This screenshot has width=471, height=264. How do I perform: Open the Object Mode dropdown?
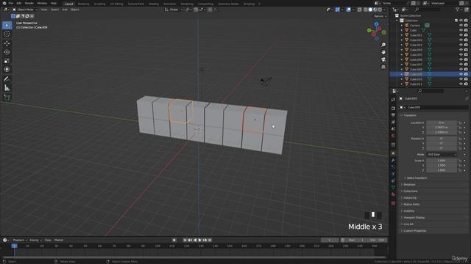coord(25,10)
